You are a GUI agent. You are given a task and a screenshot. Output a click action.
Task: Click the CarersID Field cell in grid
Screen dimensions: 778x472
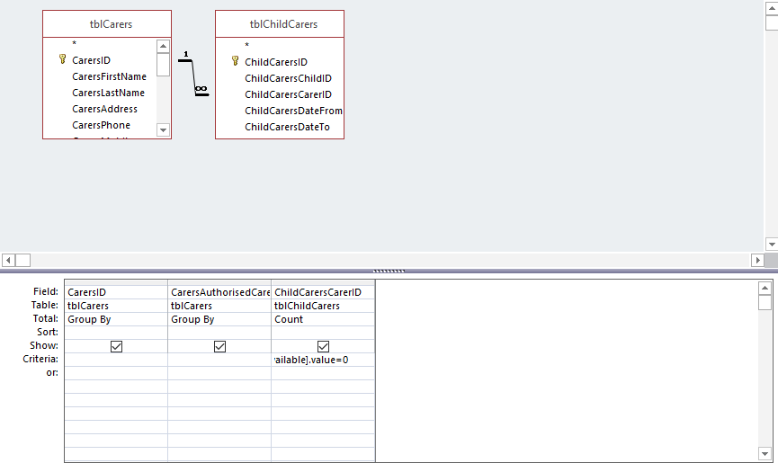116,292
